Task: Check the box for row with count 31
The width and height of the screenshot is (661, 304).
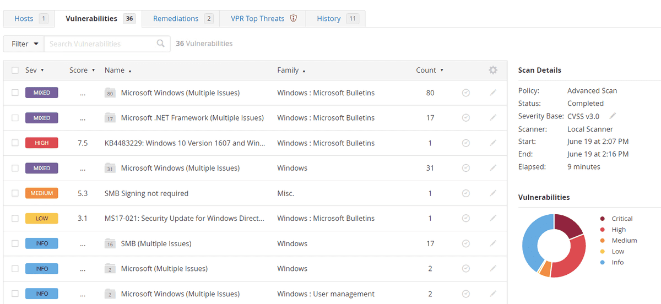Action: coord(15,168)
